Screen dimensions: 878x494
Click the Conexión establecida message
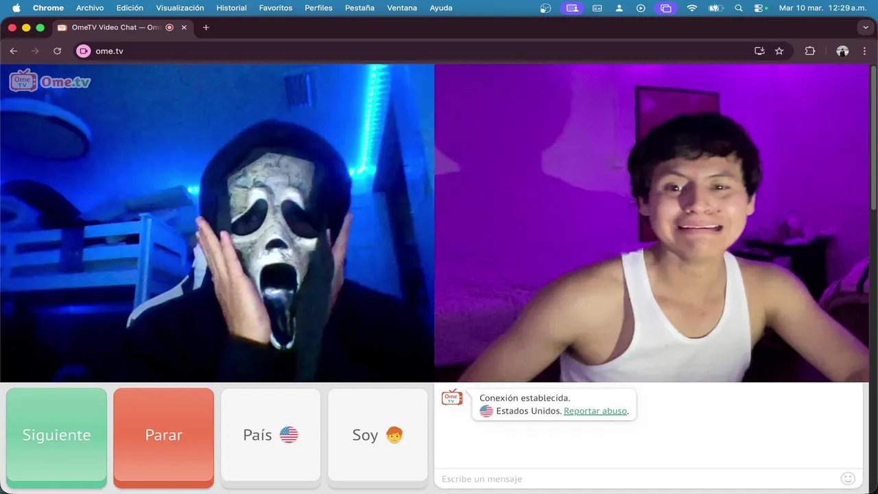(525, 398)
